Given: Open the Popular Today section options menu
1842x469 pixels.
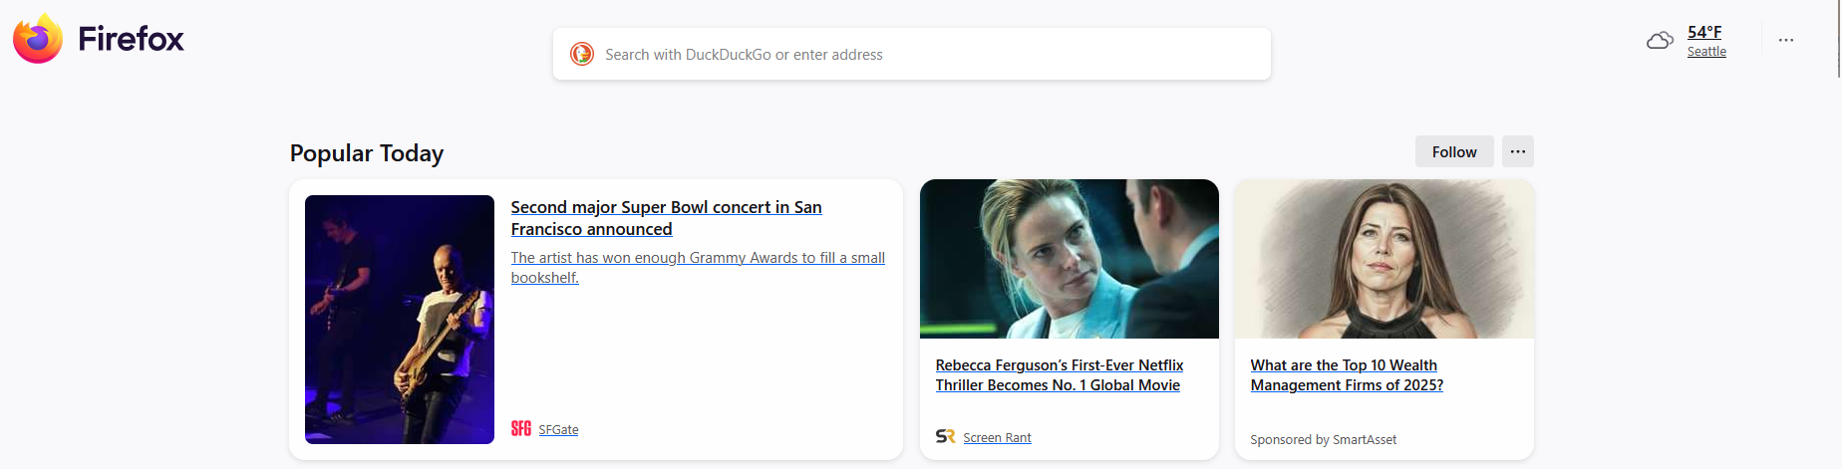Looking at the screenshot, I should [1517, 151].
